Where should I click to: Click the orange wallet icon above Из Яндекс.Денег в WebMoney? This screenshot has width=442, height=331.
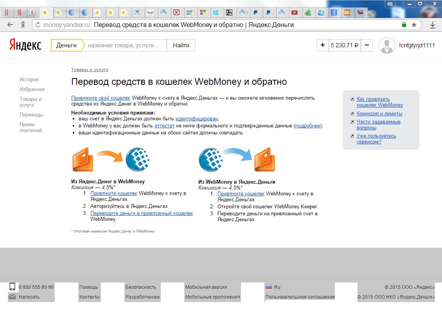[83, 159]
